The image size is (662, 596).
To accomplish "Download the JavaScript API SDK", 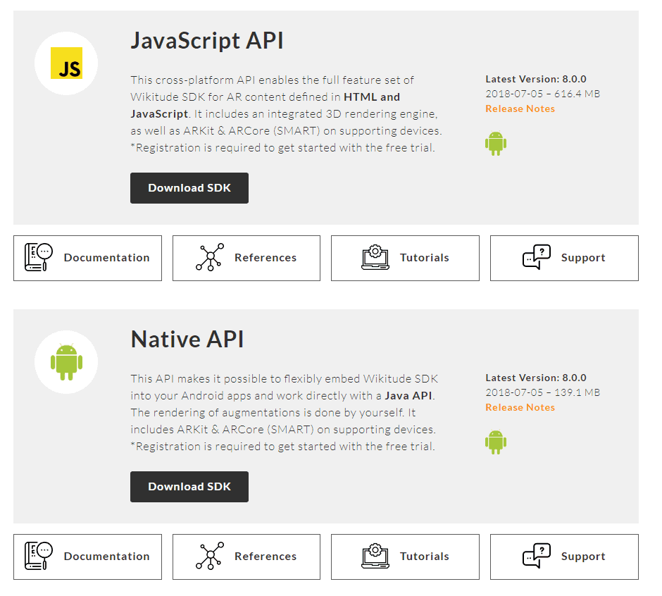I will 189,188.
